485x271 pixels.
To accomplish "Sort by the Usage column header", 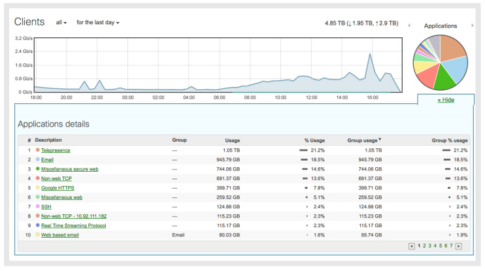I will [x=232, y=140].
